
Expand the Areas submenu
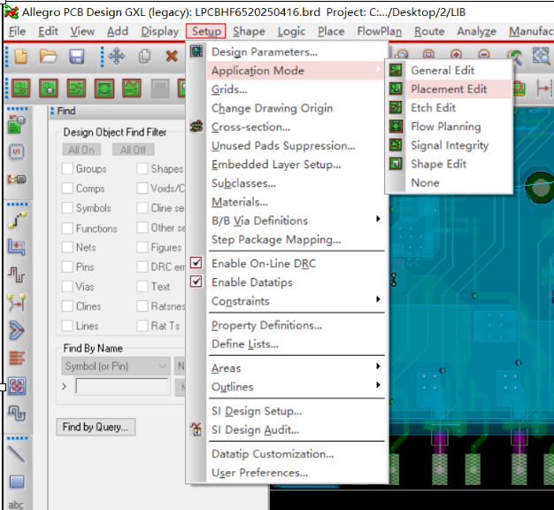pyautogui.click(x=296, y=368)
